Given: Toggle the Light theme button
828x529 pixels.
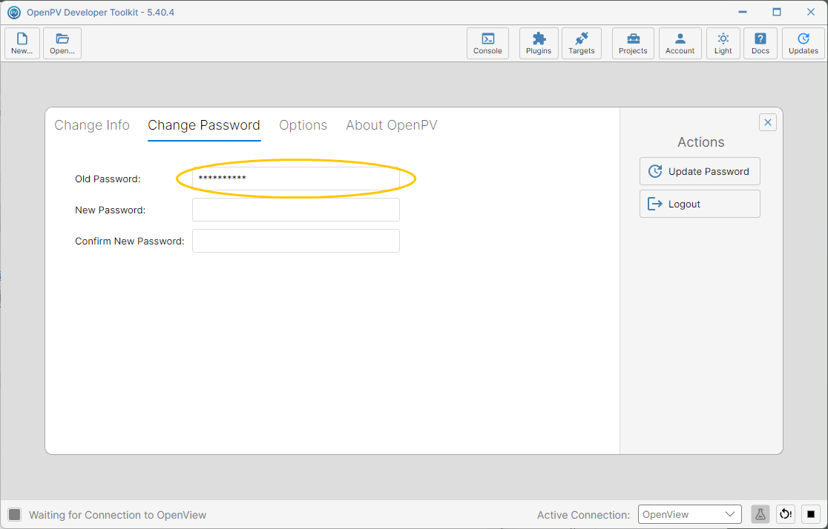Looking at the screenshot, I should (x=723, y=43).
